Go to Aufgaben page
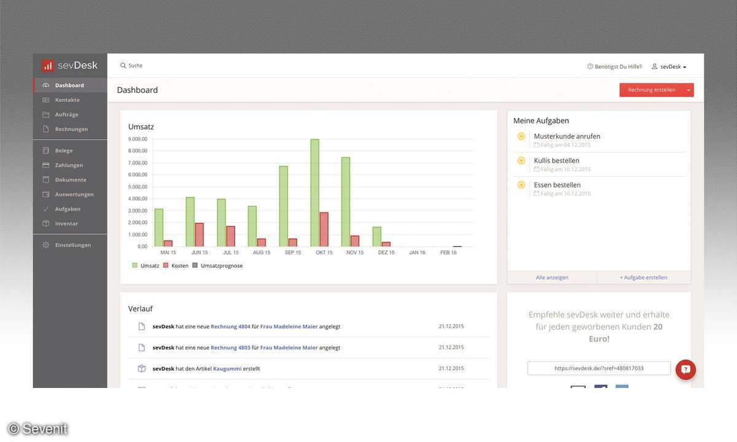Image resolution: width=737 pixels, height=442 pixels. (x=70, y=209)
